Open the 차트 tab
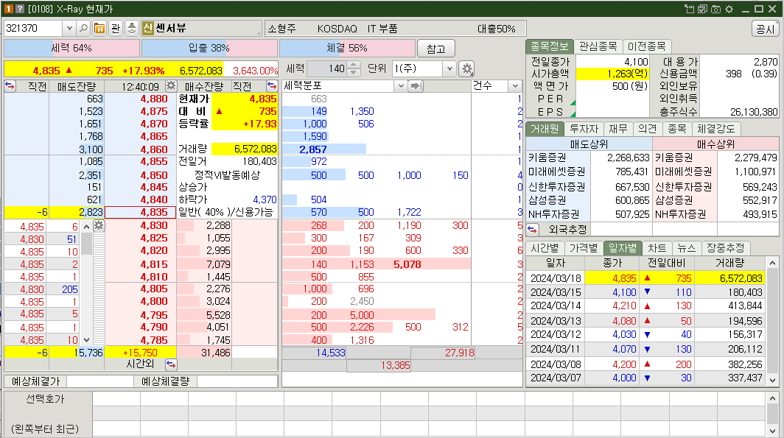This screenshot has height=438, width=784. tap(657, 248)
